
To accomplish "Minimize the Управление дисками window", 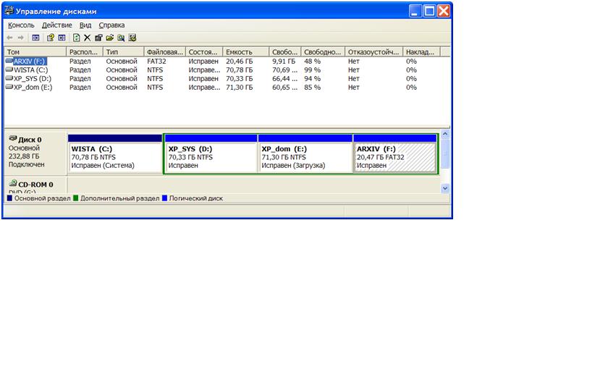I will [x=415, y=11].
